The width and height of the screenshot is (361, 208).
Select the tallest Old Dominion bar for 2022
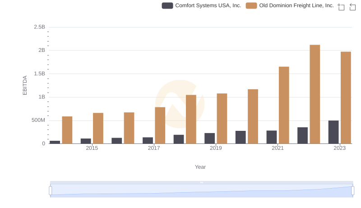[315, 94]
